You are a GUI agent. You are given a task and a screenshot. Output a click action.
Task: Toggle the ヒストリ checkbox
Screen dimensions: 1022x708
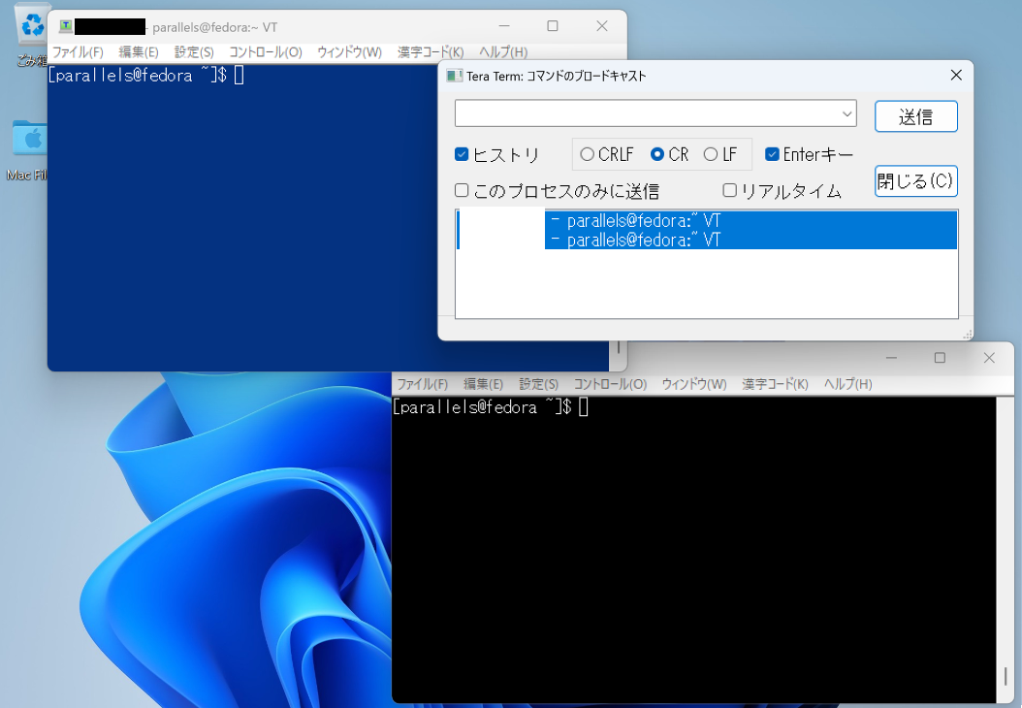(462, 154)
